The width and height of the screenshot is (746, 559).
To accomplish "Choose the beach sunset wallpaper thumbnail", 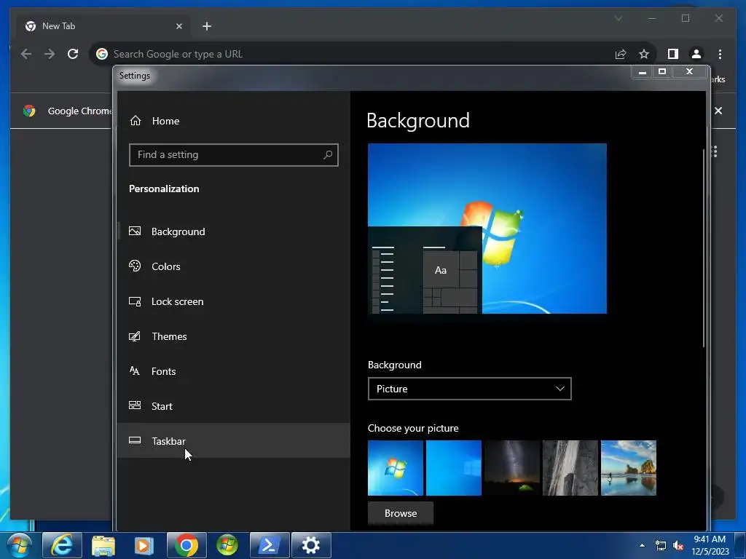I will (x=629, y=468).
